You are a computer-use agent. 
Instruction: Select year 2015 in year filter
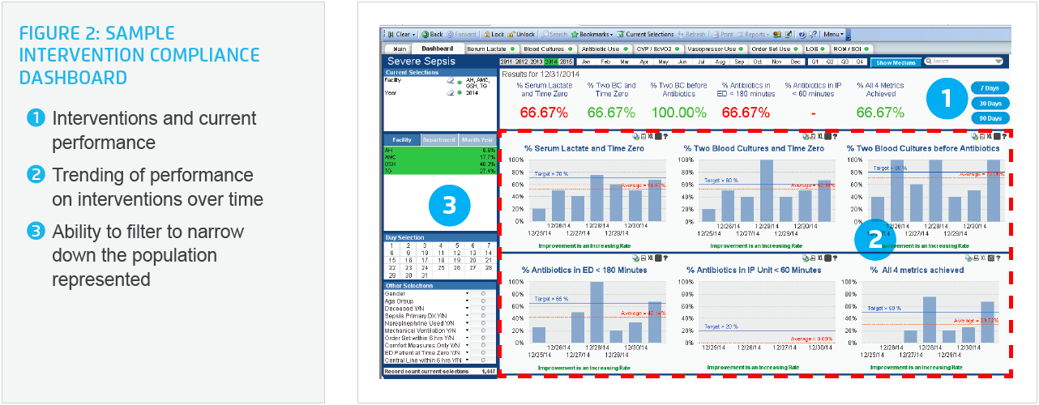click(x=567, y=62)
